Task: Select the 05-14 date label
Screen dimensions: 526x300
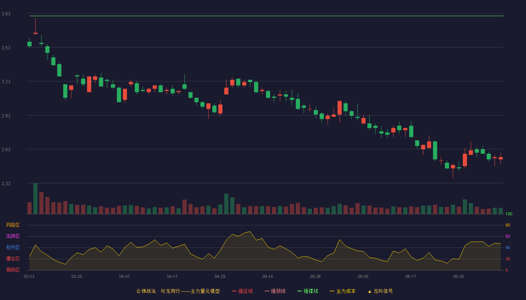Action: pos(268,276)
